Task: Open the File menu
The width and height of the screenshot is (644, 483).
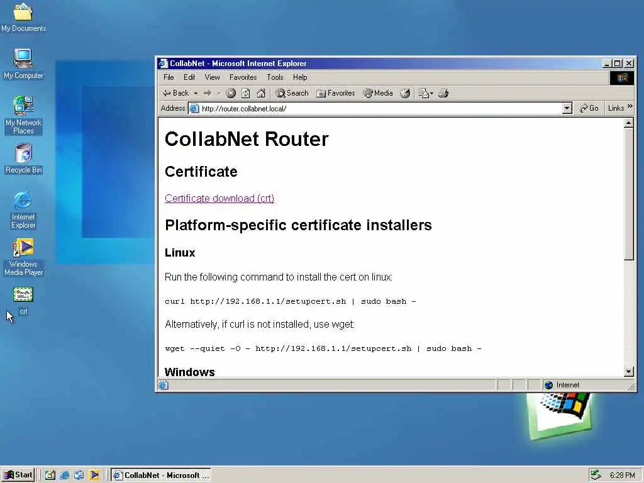Action: tap(169, 77)
